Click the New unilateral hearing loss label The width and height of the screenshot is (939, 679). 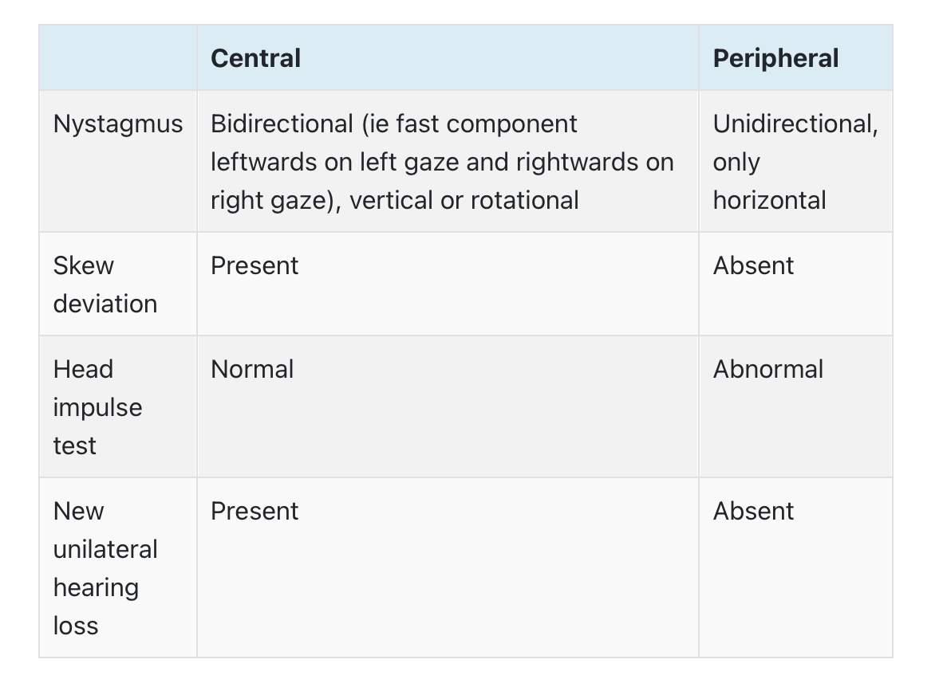pos(105,568)
